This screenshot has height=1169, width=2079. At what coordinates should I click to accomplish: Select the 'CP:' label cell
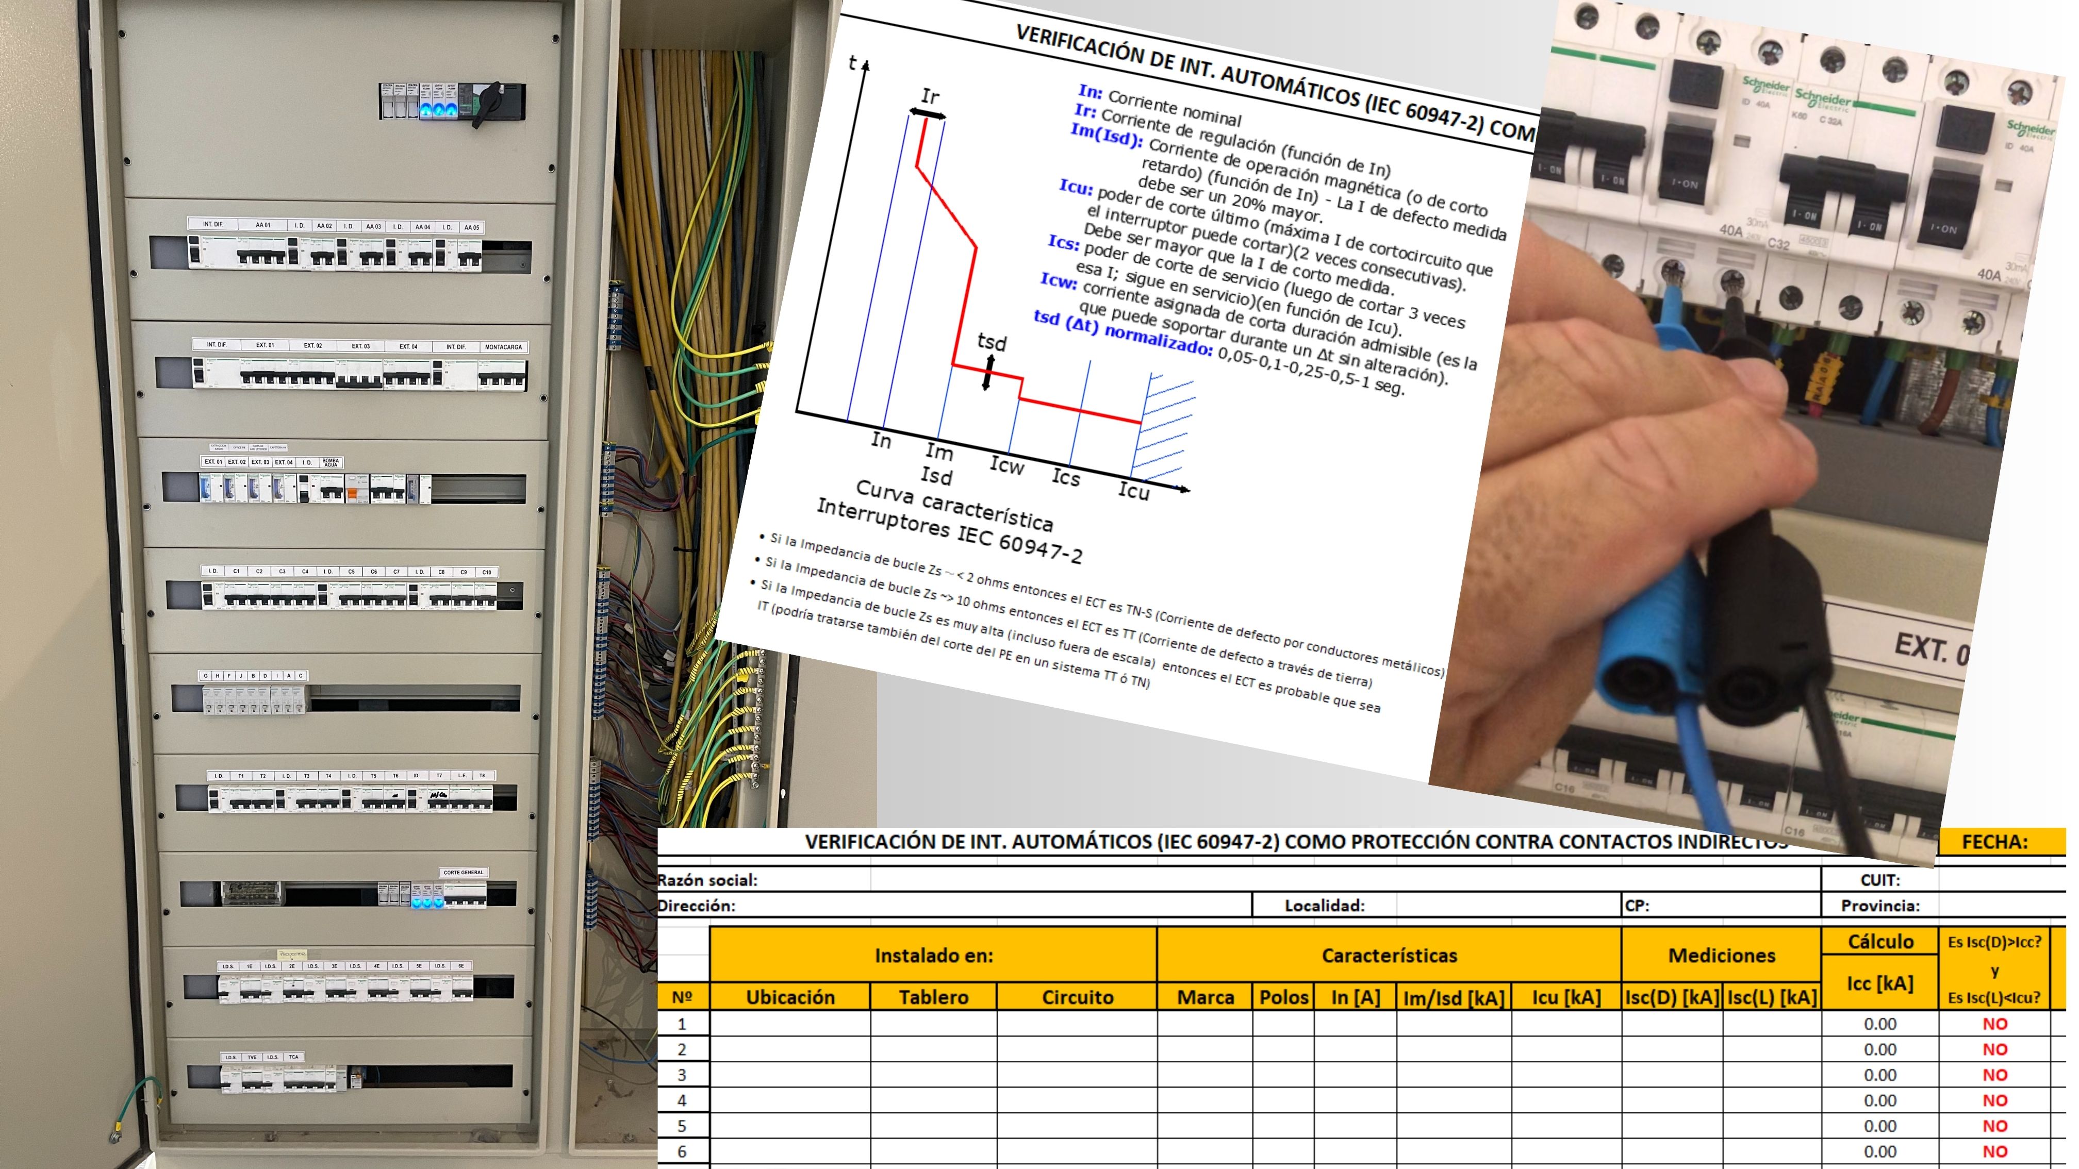pos(1638,906)
